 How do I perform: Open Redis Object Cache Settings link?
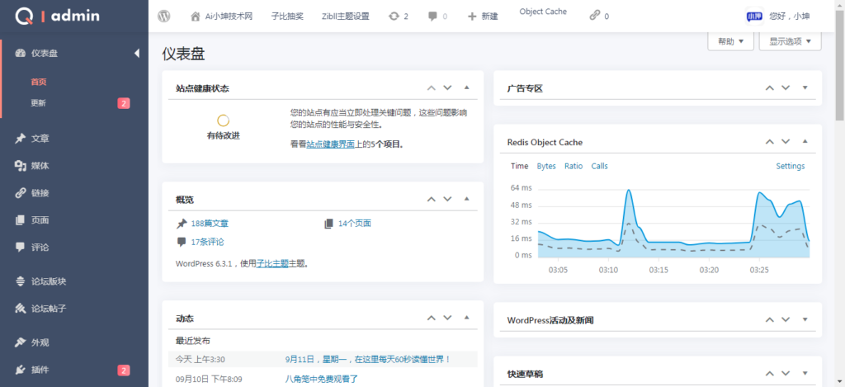pos(790,166)
